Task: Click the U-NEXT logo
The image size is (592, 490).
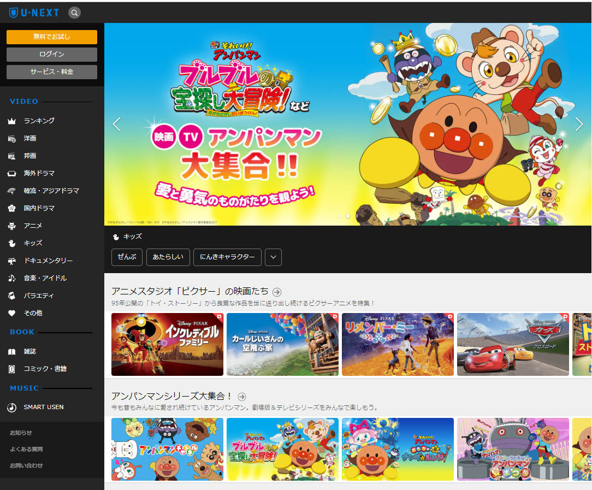Action: tap(34, 13)
